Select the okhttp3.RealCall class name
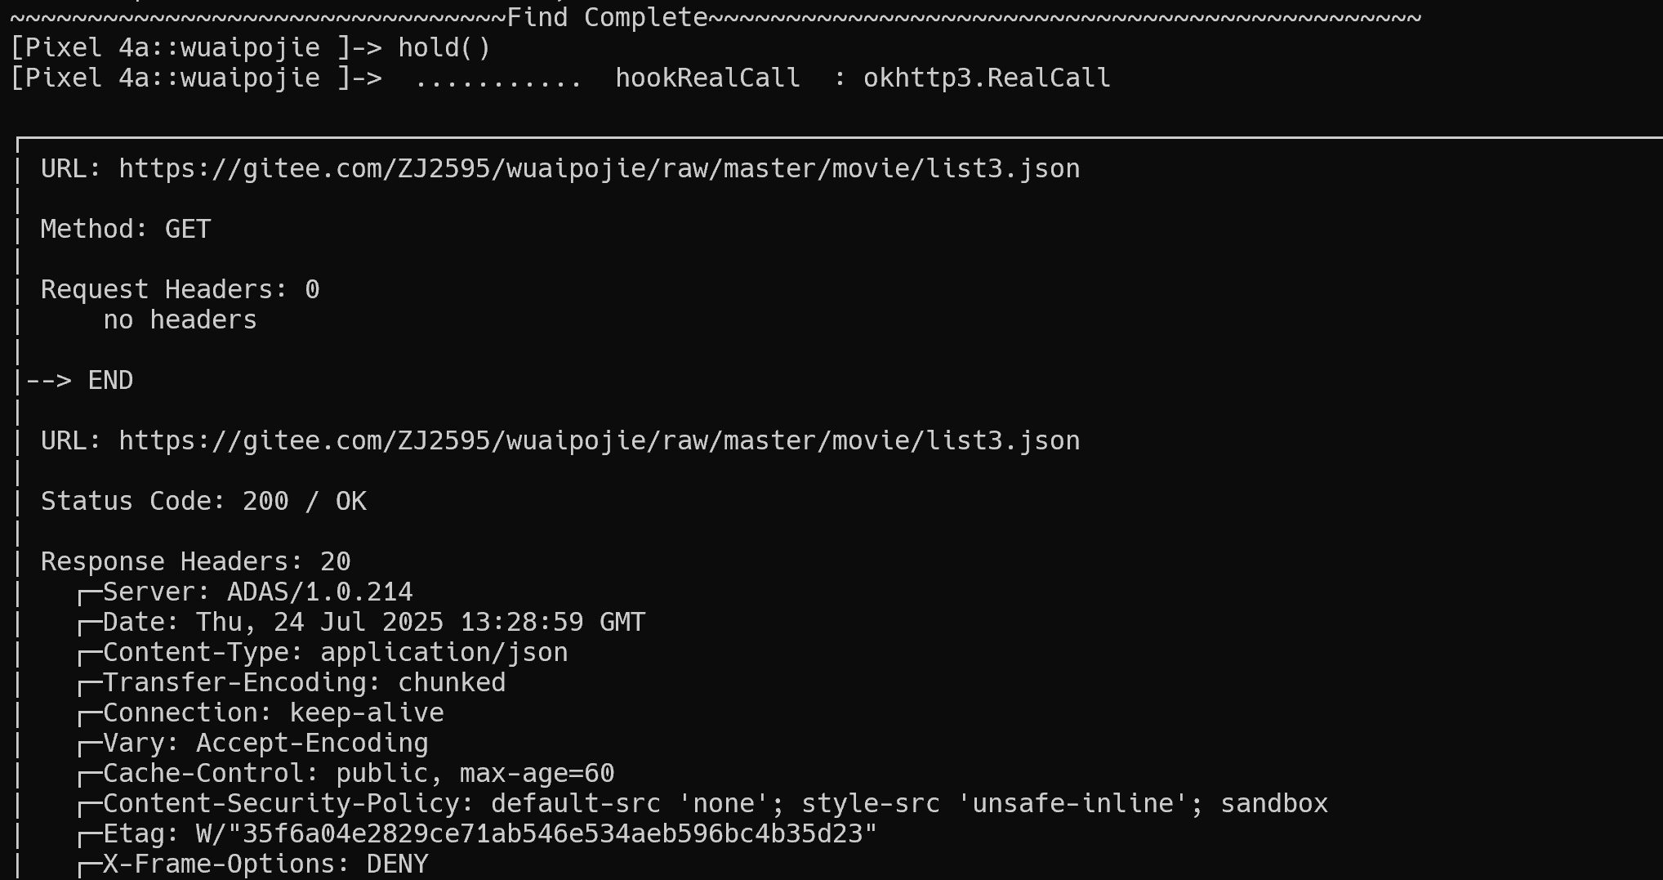The width and height of the screenshot is (1663, 880). [x=986, y=78]
